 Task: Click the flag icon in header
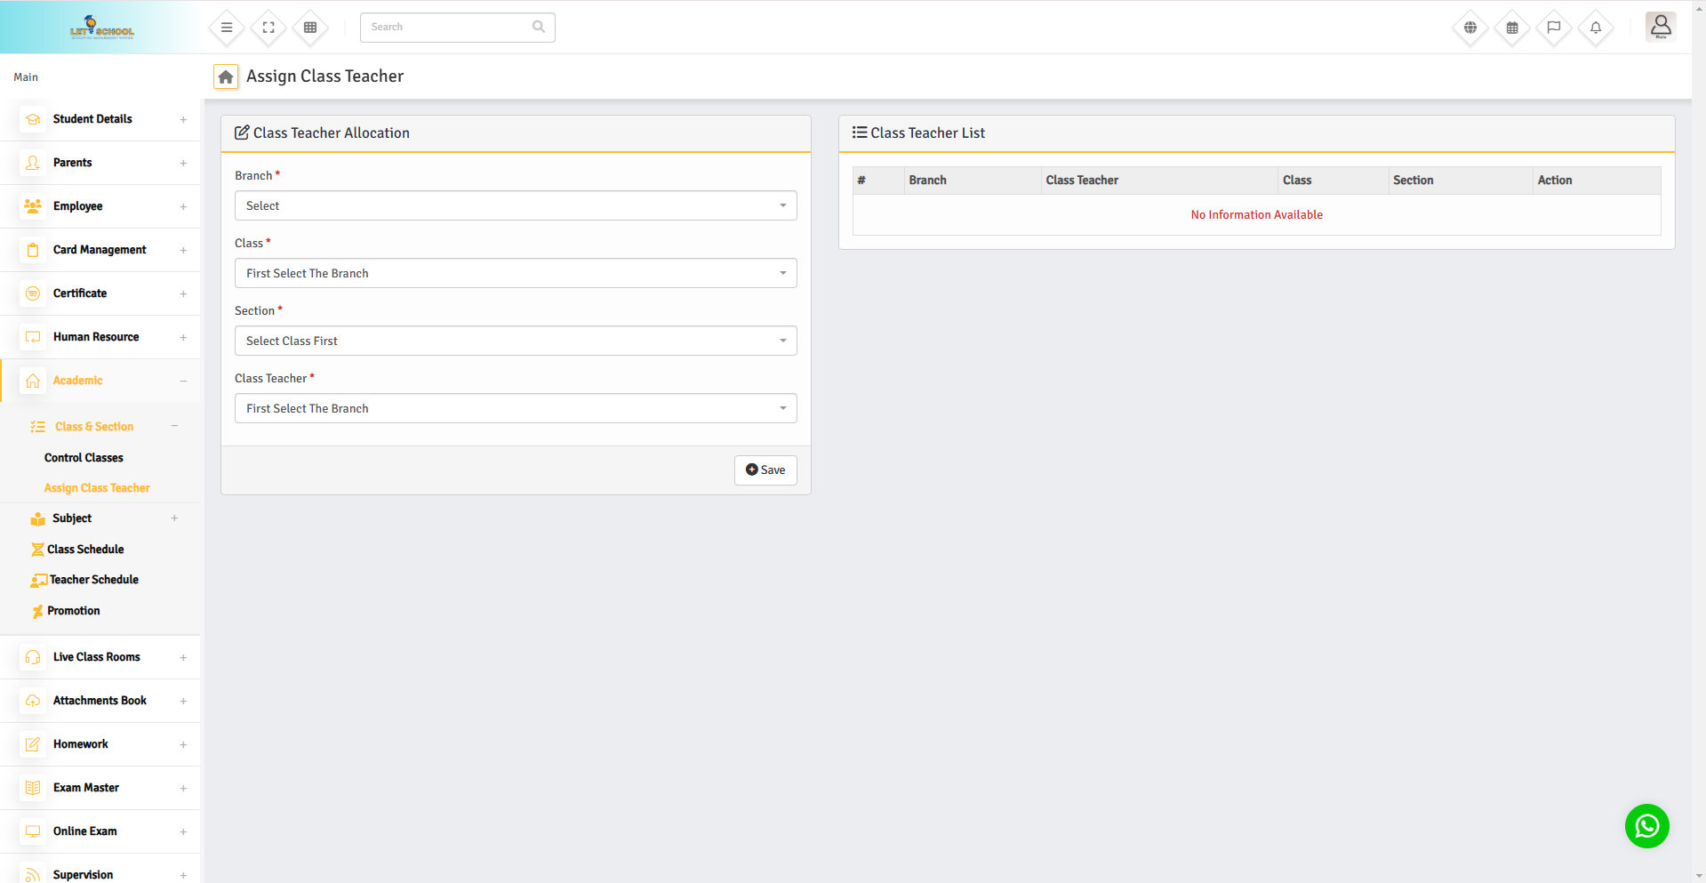click(x=1554, y=28)
